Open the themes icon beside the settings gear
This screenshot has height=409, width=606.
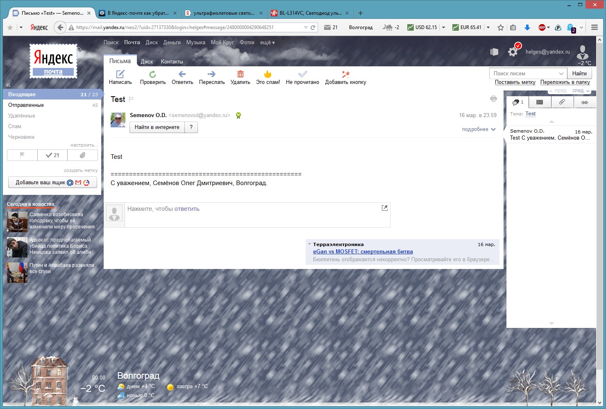coord(494,52)
